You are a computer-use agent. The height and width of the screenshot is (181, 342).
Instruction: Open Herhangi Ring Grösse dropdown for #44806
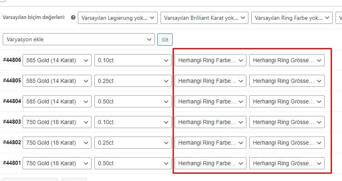287,60
